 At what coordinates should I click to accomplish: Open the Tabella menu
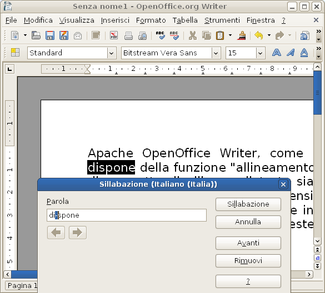pos(185,20)
